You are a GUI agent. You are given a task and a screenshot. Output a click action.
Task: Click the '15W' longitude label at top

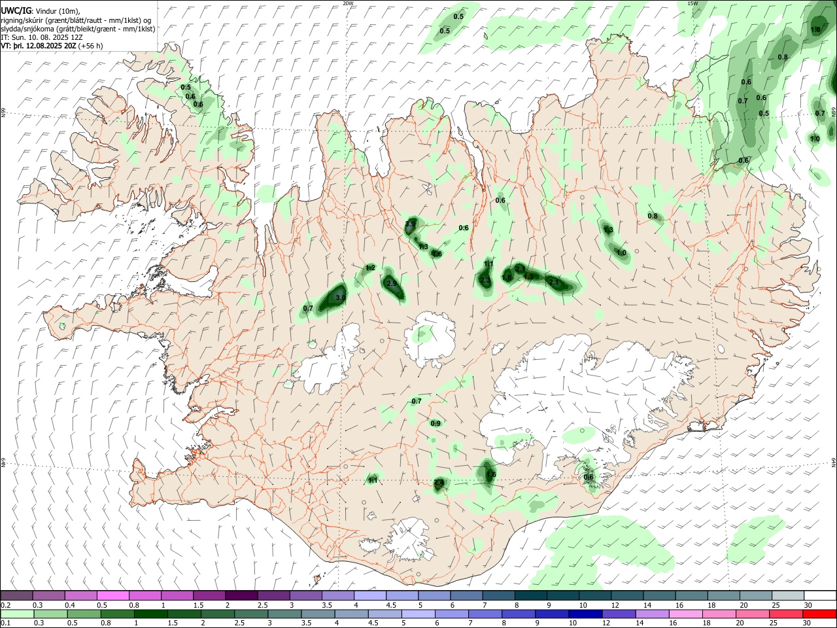692,3
